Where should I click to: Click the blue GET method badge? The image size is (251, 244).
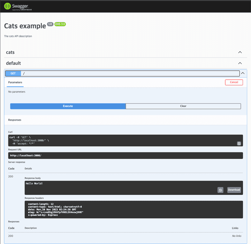(13, 73)
